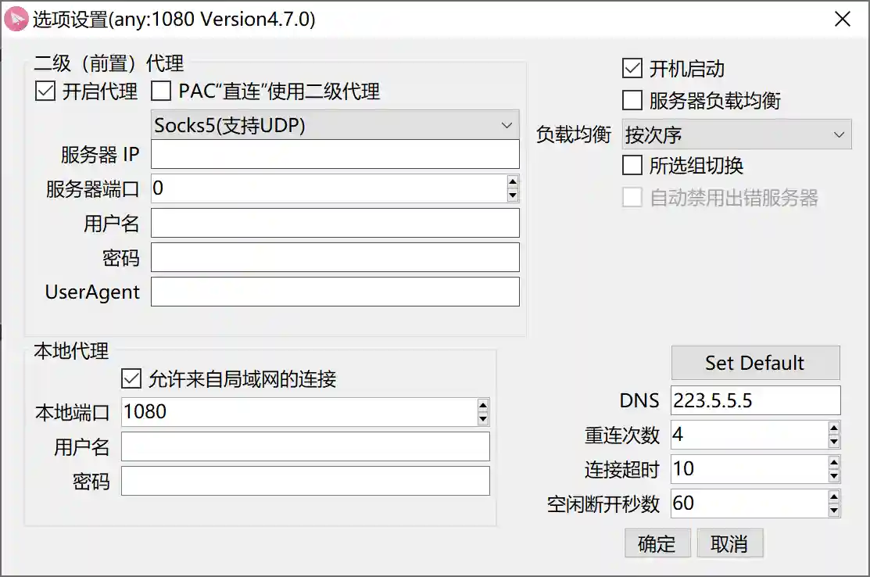Toggle the 开机启动 checkbox
This screenshot has width=870, height=577.
632,68
